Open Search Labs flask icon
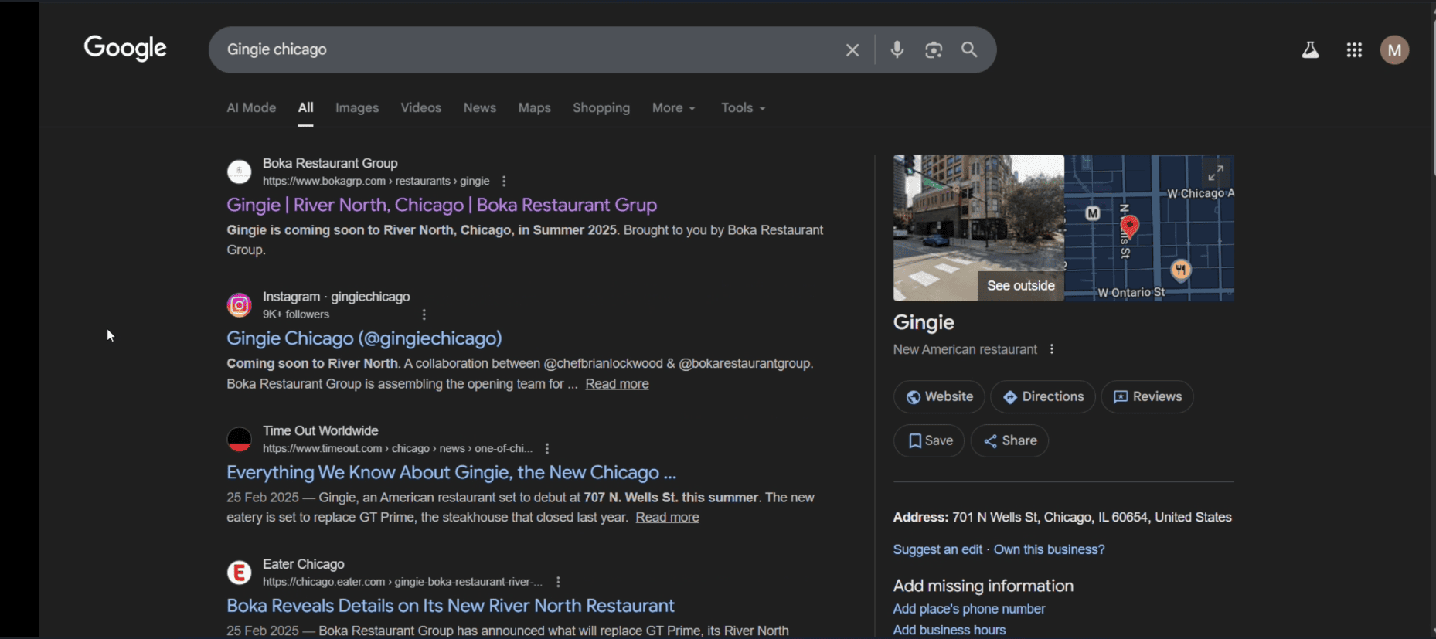The width and height of the screenshot is (1436, 639). (x=1310, y=50)
